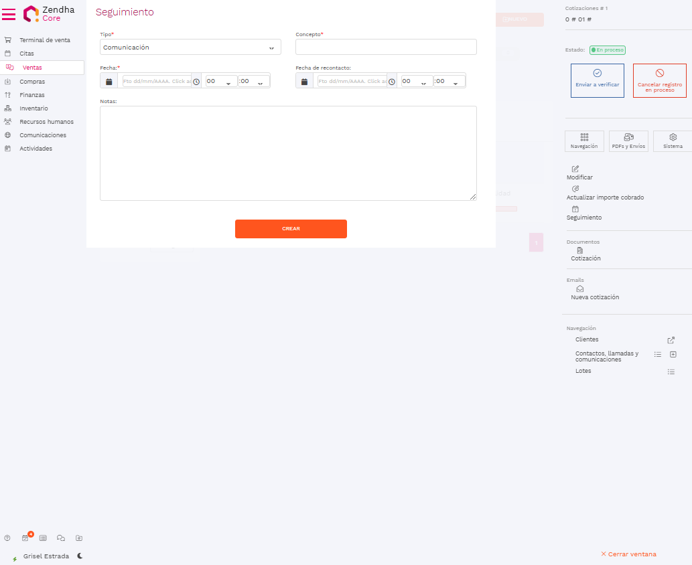Click Enviar a verificar button
This screenshot has width=692, height=565.
(597, 80)
